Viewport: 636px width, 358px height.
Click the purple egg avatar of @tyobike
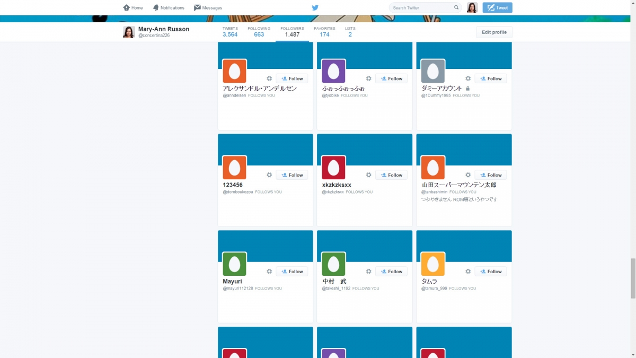[x=334, y=71]
